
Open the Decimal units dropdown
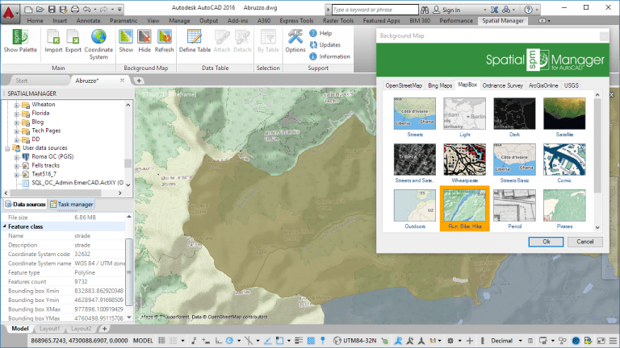[x=506, y=341]
